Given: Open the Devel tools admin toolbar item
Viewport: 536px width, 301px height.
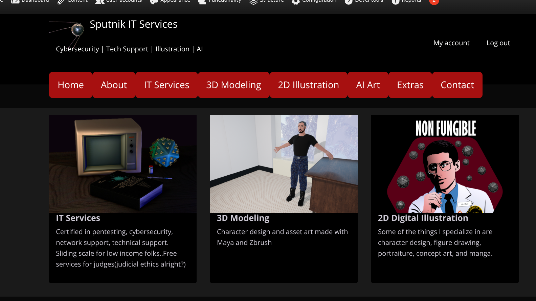Looking at the screenshot, I should [364, 1].
